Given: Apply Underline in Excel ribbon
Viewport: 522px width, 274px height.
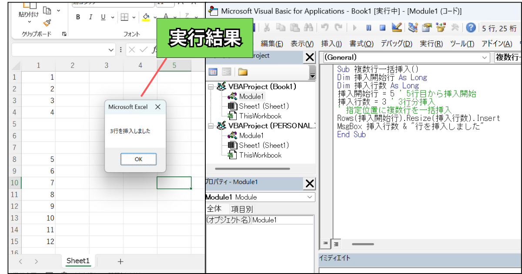Looking at the screenshot, I should [103, 17].
